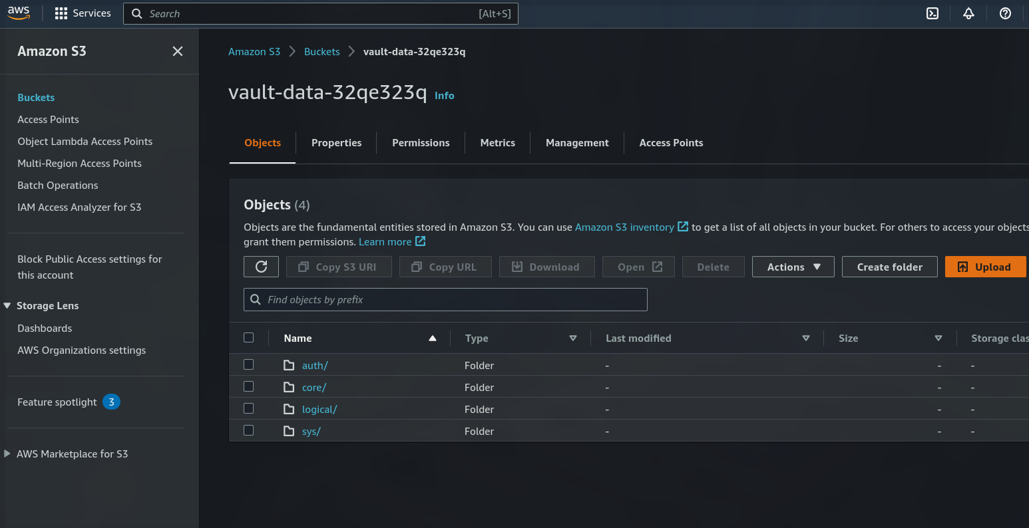Click the Copy S3 URI button
This screenshot has height=528, width=1029.
(x=339, y=267)
